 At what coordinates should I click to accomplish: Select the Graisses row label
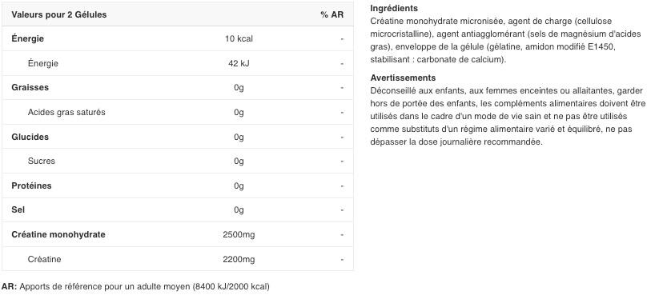pyautogui.click(x=30, y=87)
